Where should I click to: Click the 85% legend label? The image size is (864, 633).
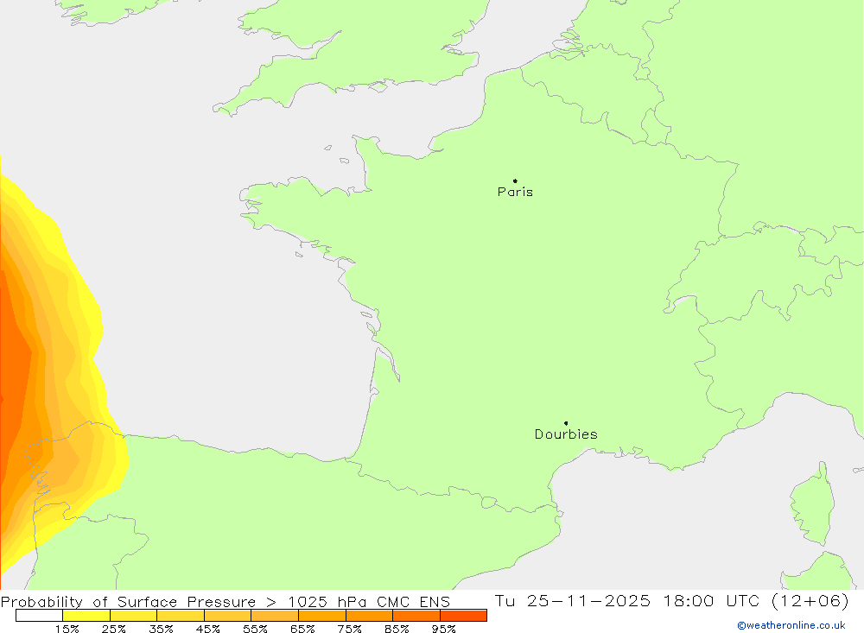397,629
